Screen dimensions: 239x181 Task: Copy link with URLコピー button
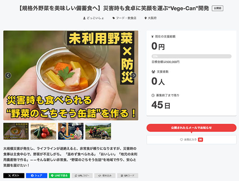82,175
